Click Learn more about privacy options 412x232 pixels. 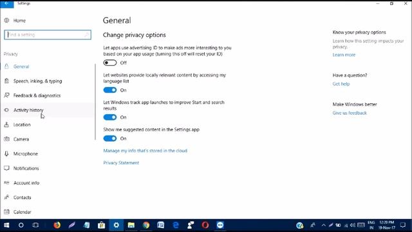coord(344,55)
